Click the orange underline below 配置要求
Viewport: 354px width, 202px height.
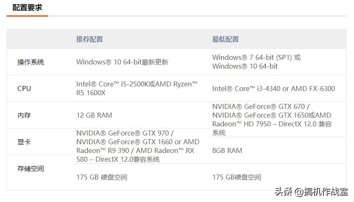pos(27,16)
